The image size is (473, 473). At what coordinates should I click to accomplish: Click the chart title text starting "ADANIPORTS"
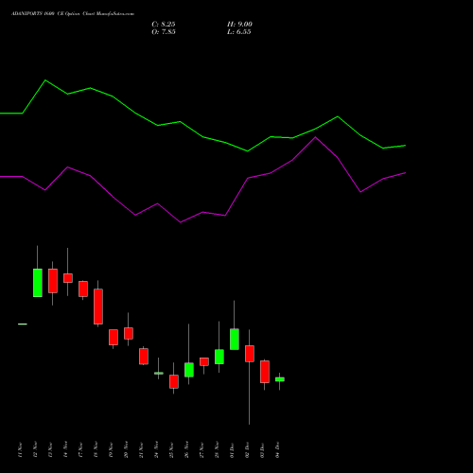point(73,14)
